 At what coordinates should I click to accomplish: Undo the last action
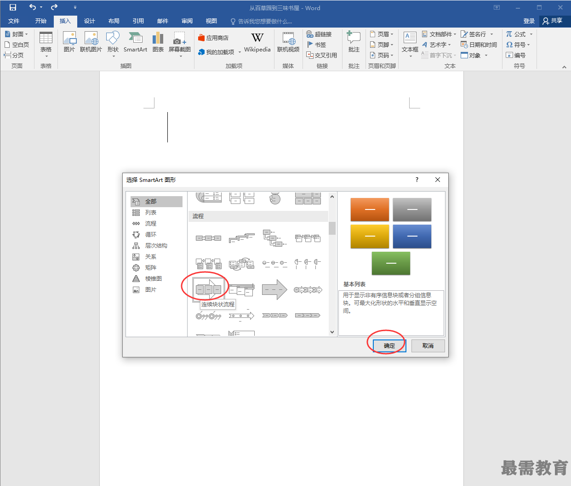click(33, 7)
